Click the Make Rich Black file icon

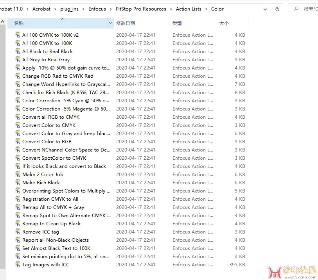click(x=18, y=182)
